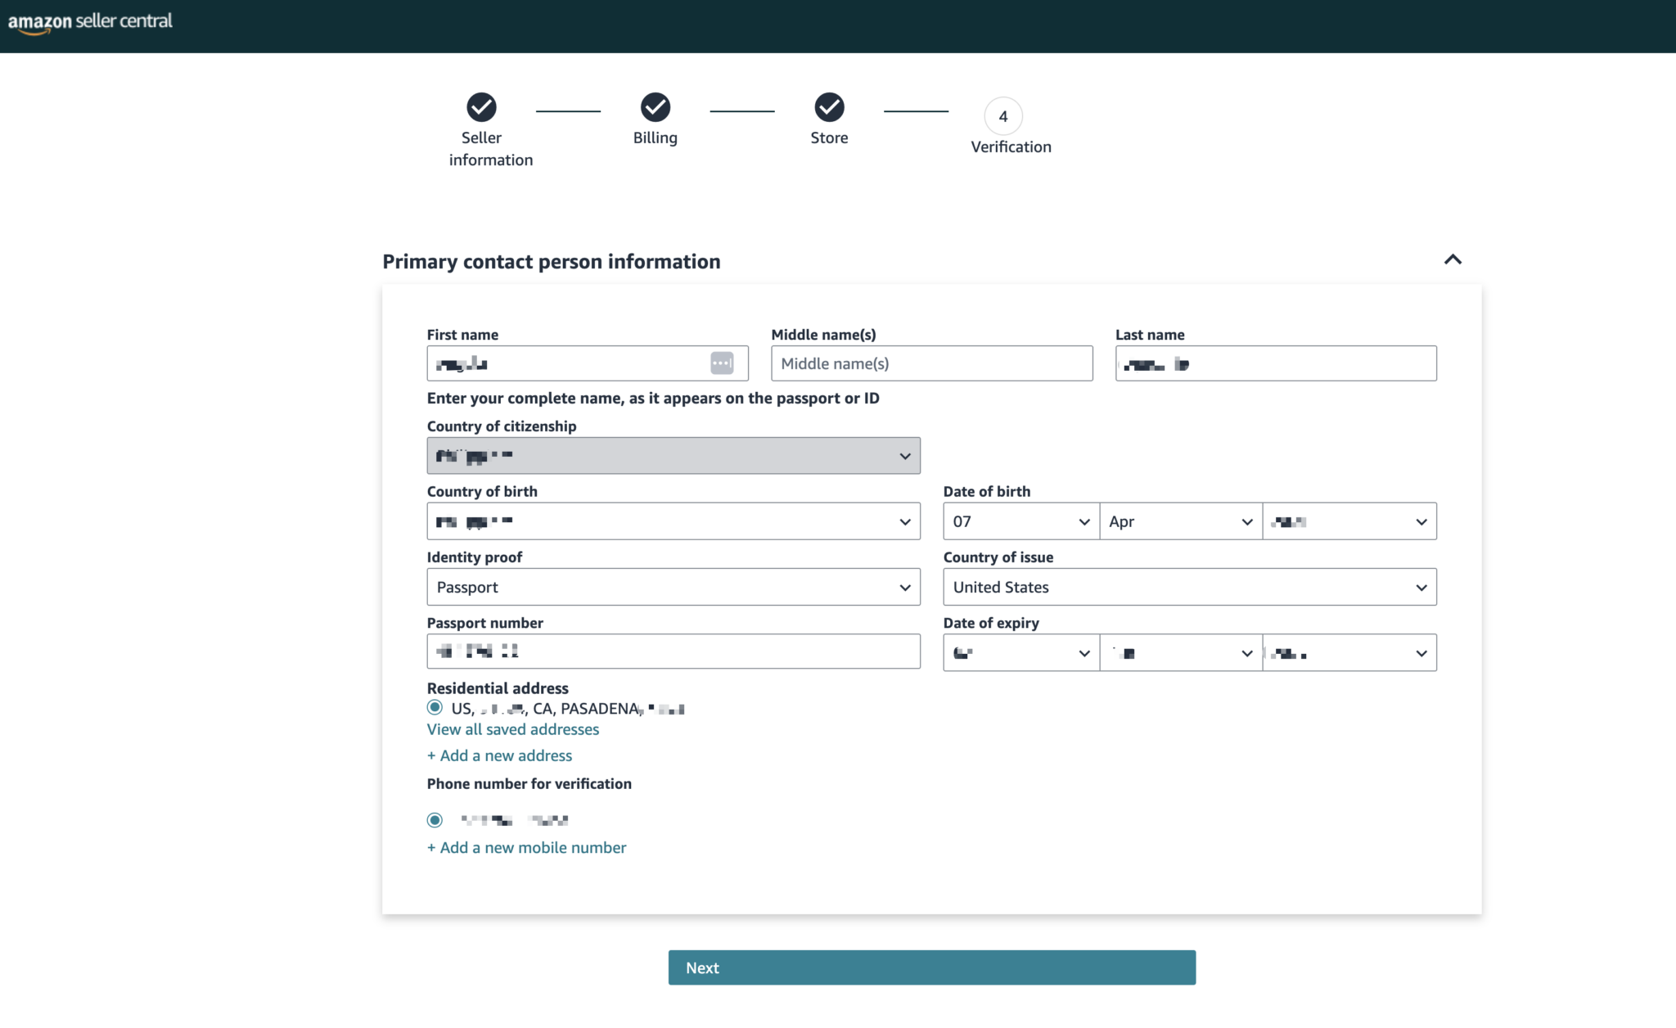Image resolution: width=1676 pixels, height=1028 pixels.
Task: Click the autofill icon in First name field
Action: click(x=722, y=363)
